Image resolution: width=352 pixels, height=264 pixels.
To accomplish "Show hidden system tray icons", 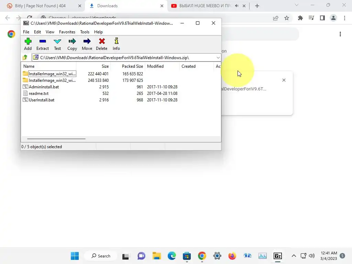I will [294, 256].
